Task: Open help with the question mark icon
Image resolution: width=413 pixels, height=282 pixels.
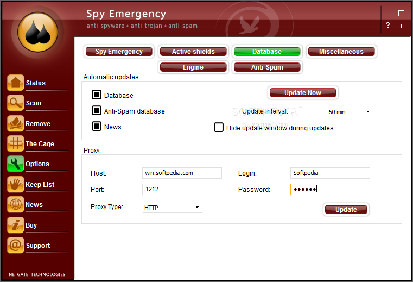Action: 387,26
